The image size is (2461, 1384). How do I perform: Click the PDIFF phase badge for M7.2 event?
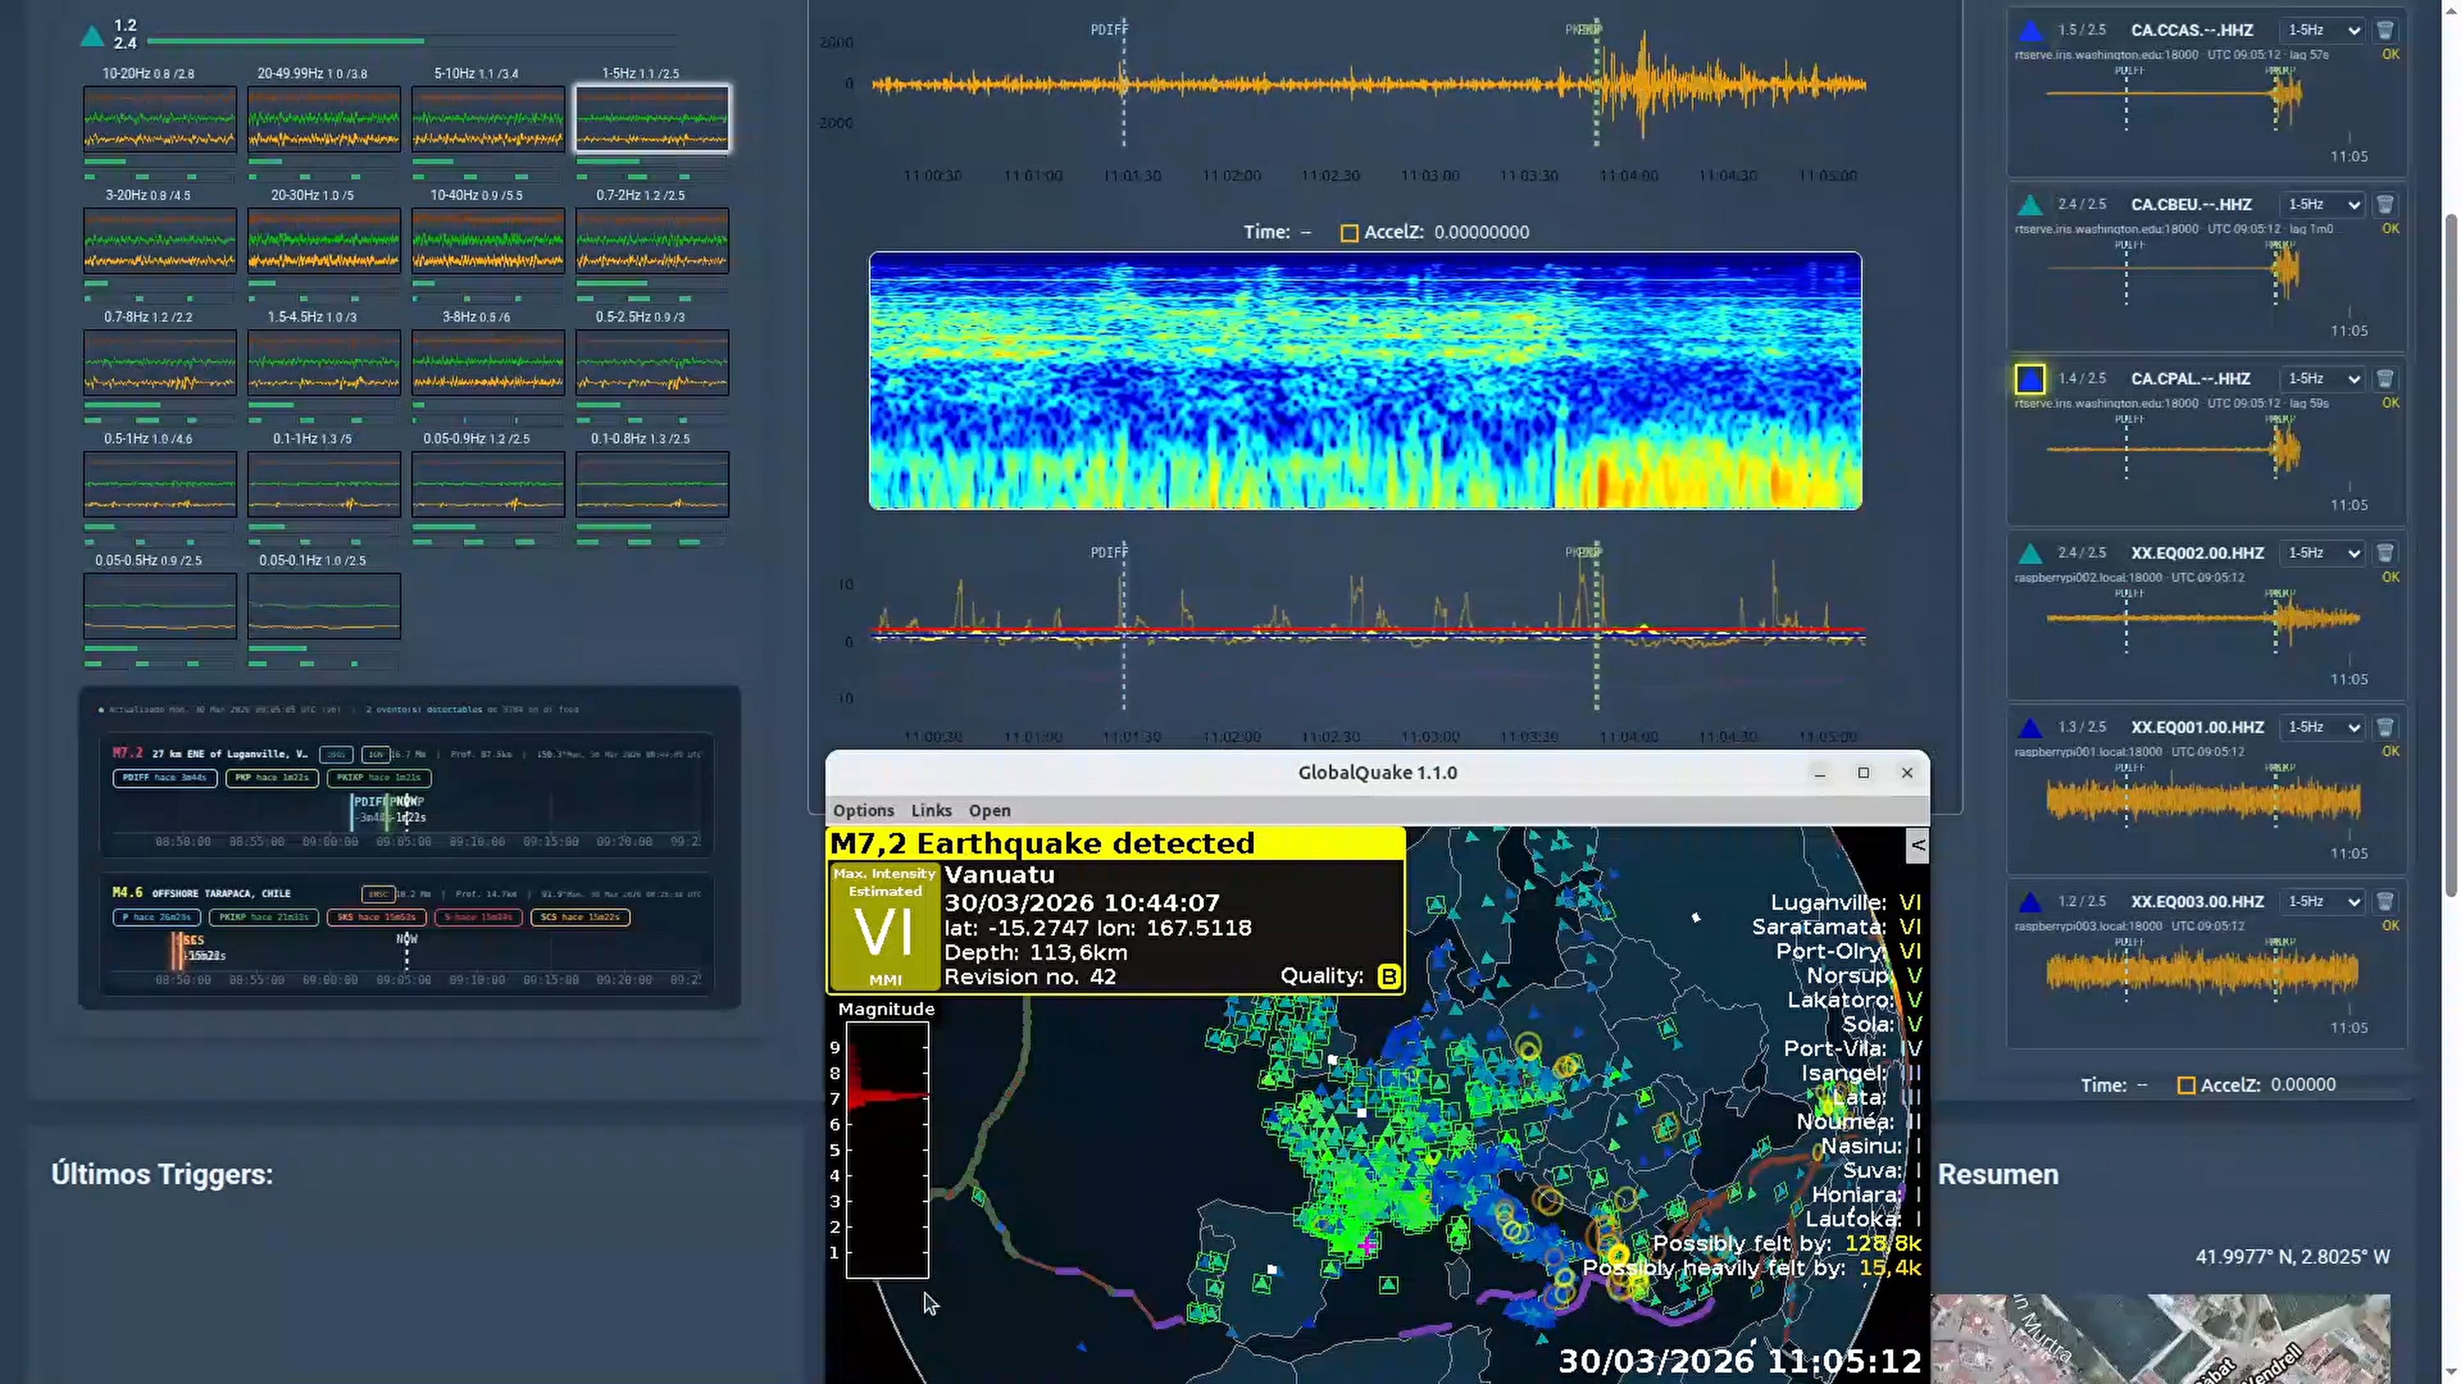click(164, 778)
